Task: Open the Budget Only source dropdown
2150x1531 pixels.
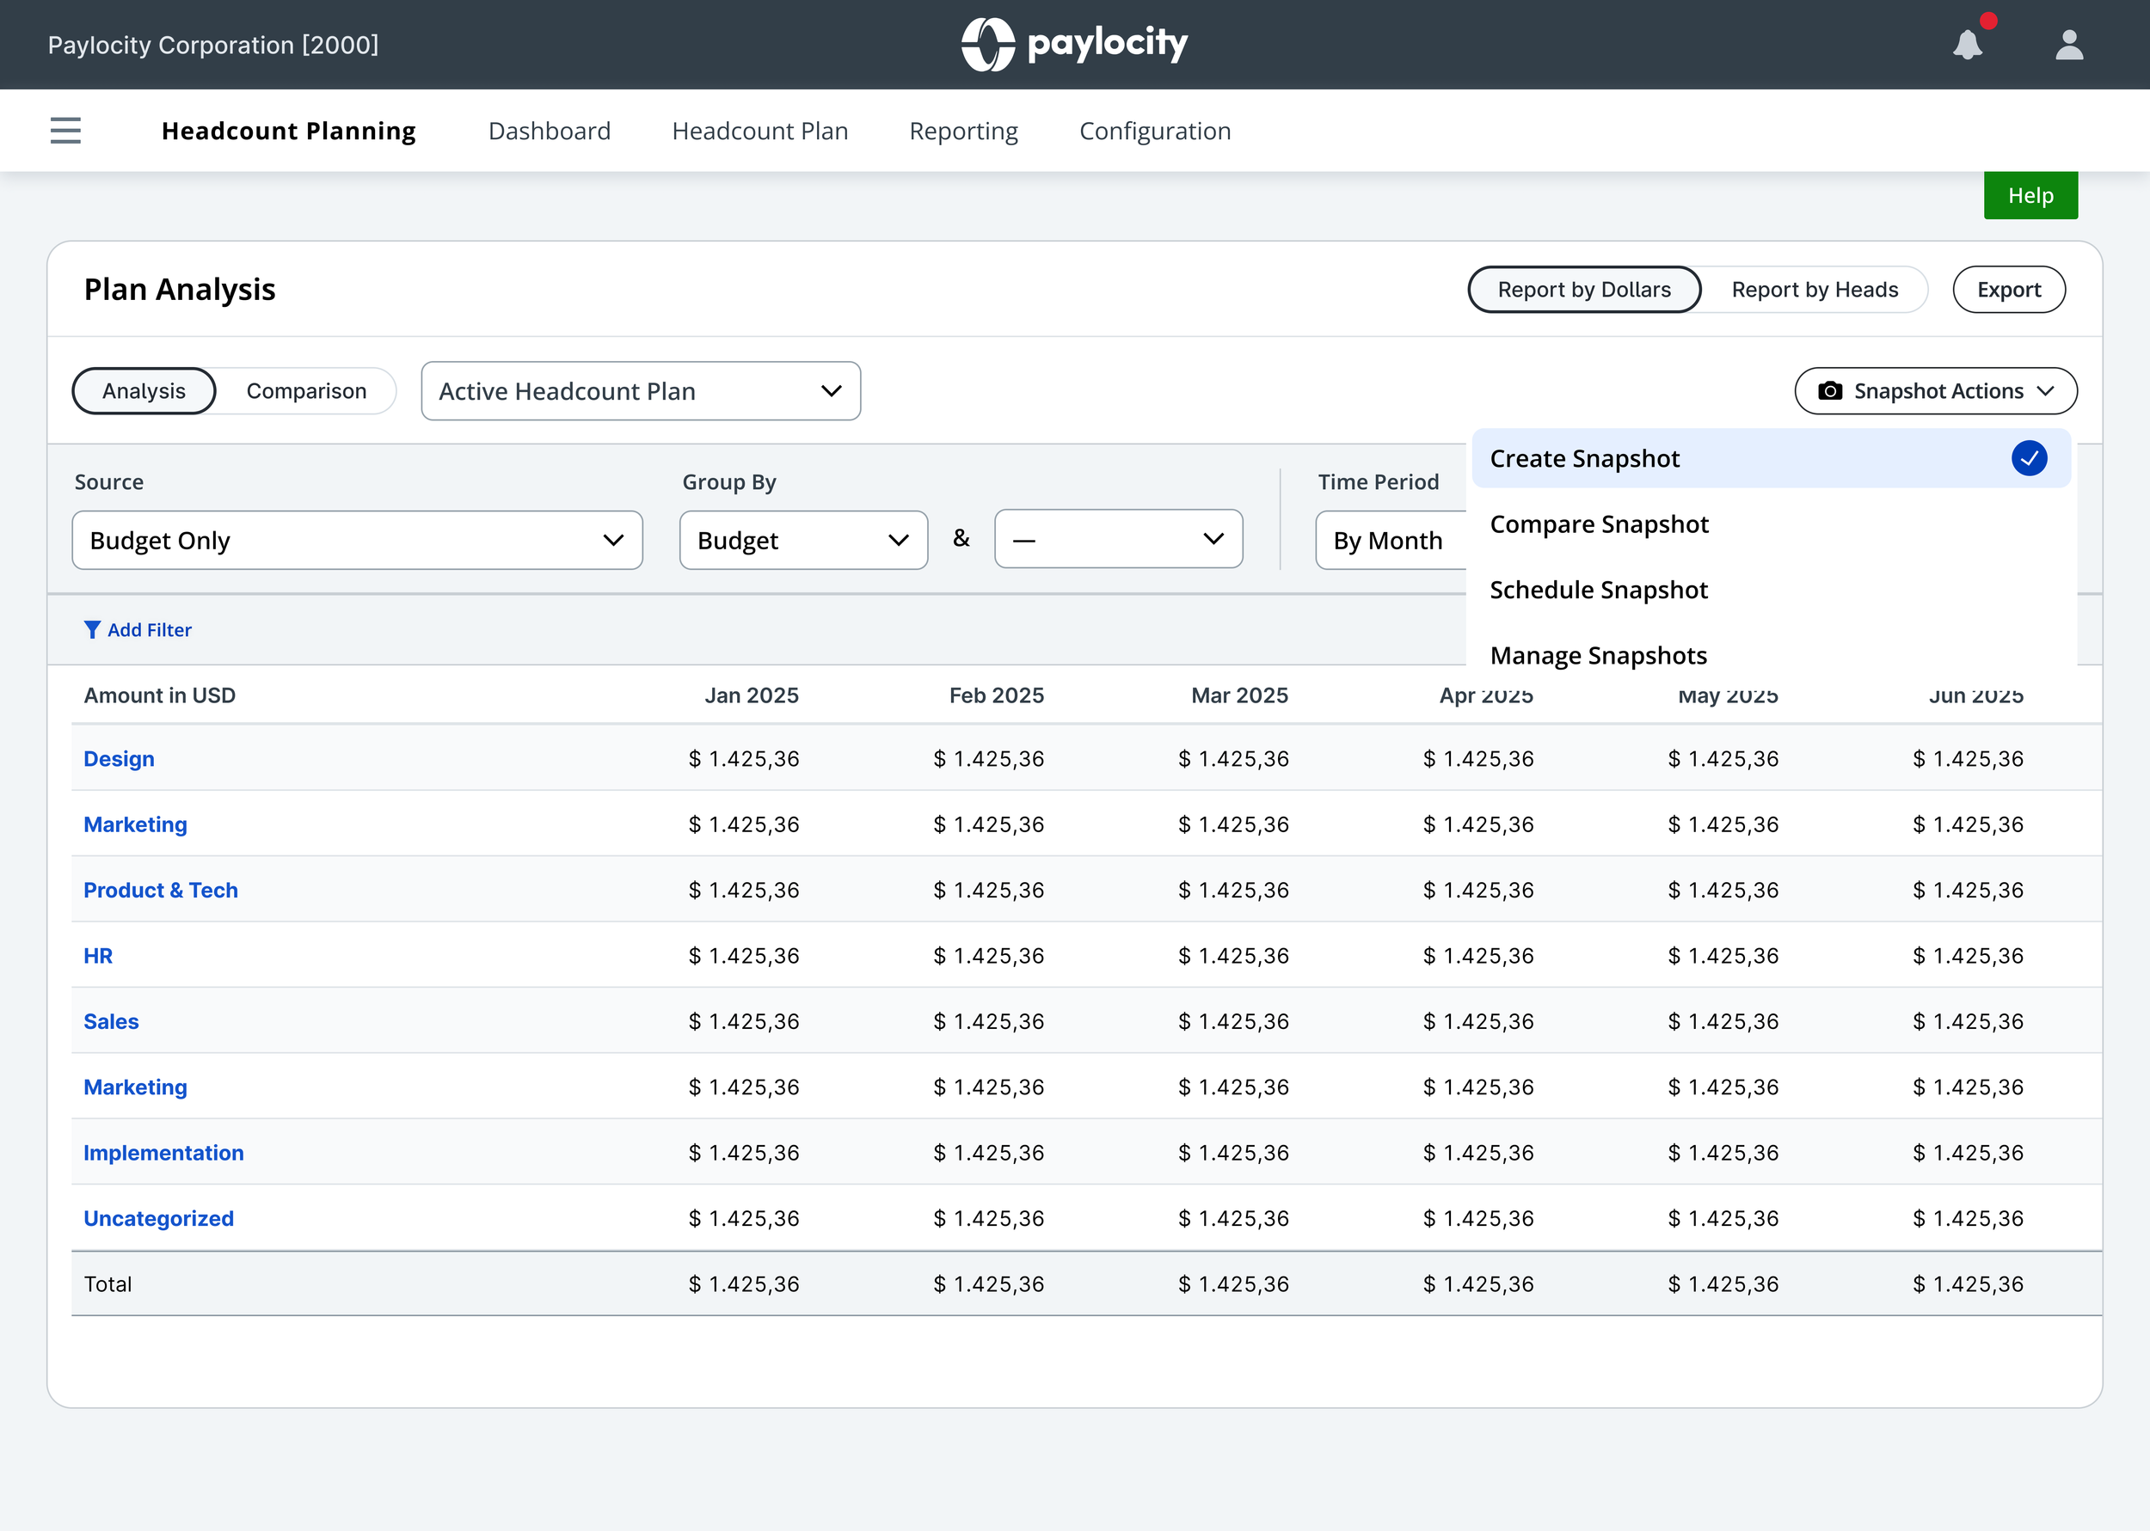Action: 356,540
